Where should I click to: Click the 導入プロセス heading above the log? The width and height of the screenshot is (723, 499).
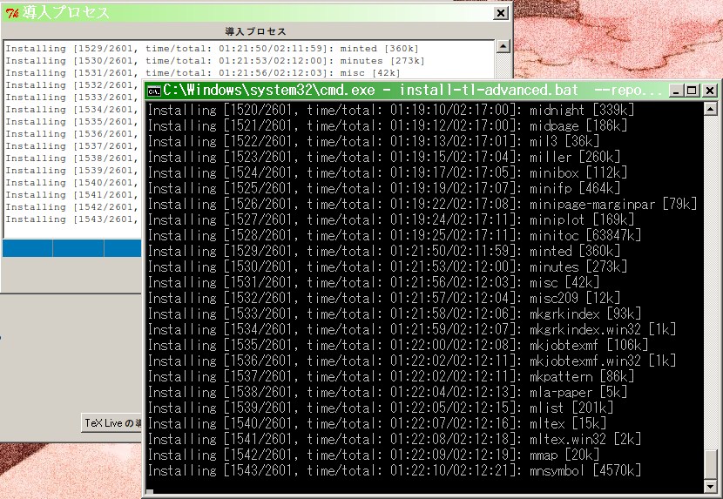tap(256, 31)
